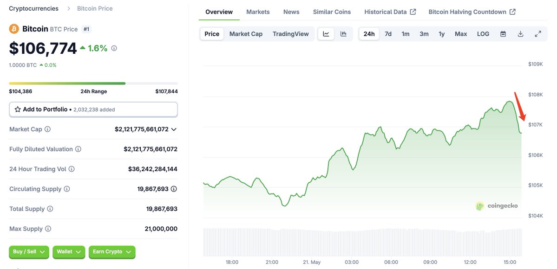Click the $107,844 range high value
The width and height of the screenshot is (557, 269).
[167, 91]
